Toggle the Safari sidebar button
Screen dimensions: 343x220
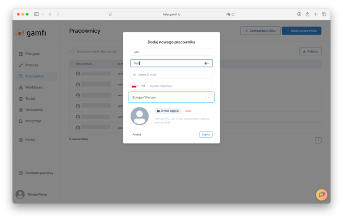[37, 14]
